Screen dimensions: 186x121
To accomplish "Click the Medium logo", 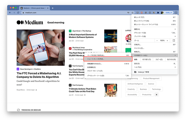I will [x=30, y=22].
